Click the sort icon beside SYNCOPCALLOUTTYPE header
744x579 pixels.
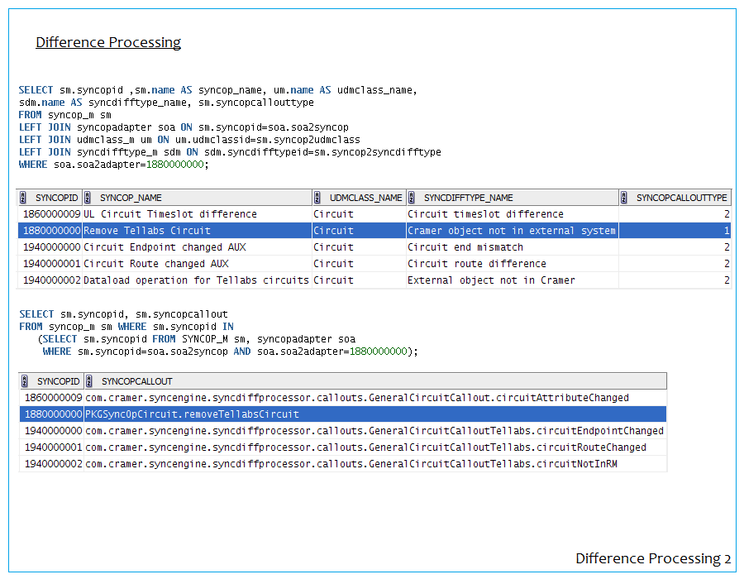click(x=626, y=198)
